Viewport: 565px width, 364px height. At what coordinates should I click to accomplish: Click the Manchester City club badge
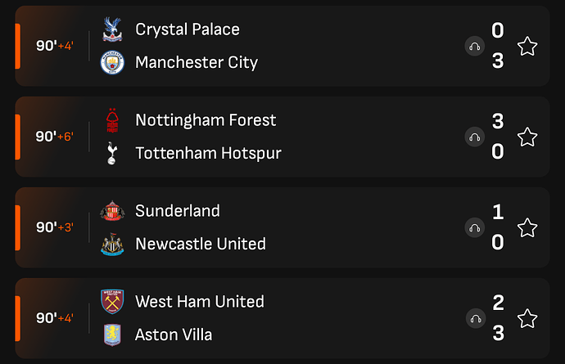tap(111, 63)
